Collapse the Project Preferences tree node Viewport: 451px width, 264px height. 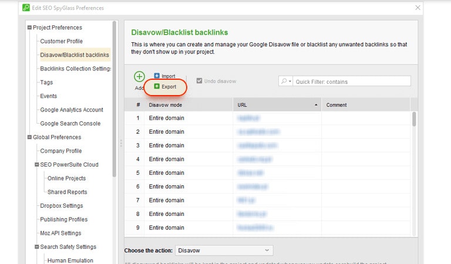[29, 28]
